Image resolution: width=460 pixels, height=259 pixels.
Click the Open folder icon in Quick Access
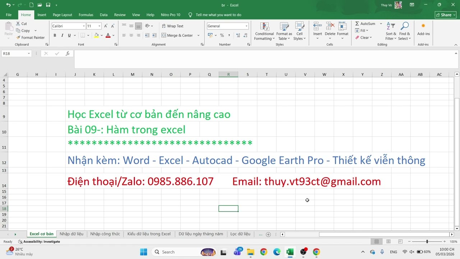pos(40,5)
